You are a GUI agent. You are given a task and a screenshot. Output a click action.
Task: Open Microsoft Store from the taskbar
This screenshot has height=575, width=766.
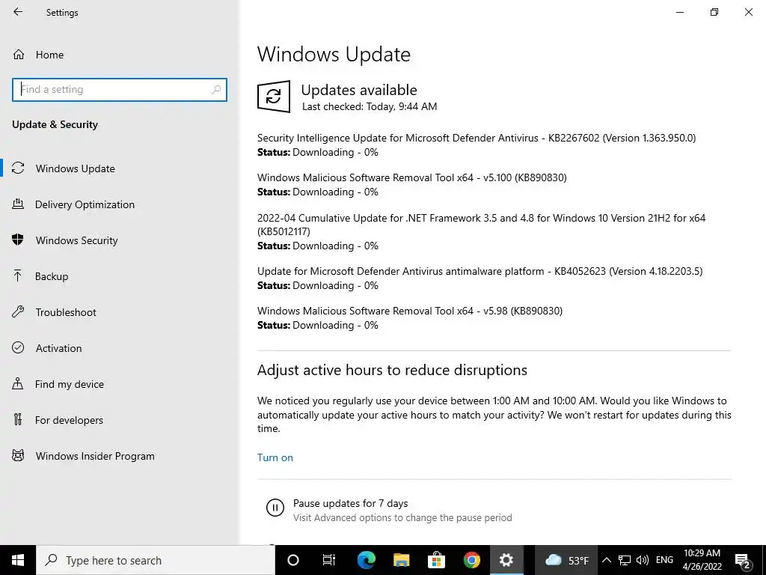point(436,560)
